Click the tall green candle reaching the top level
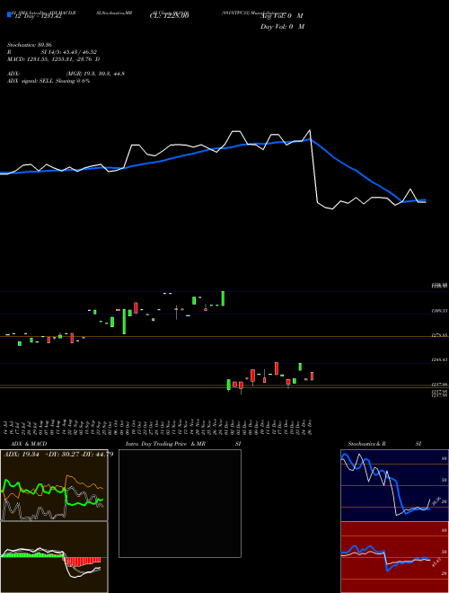Screen dimensions: 449x593 (x=223, y=298)
